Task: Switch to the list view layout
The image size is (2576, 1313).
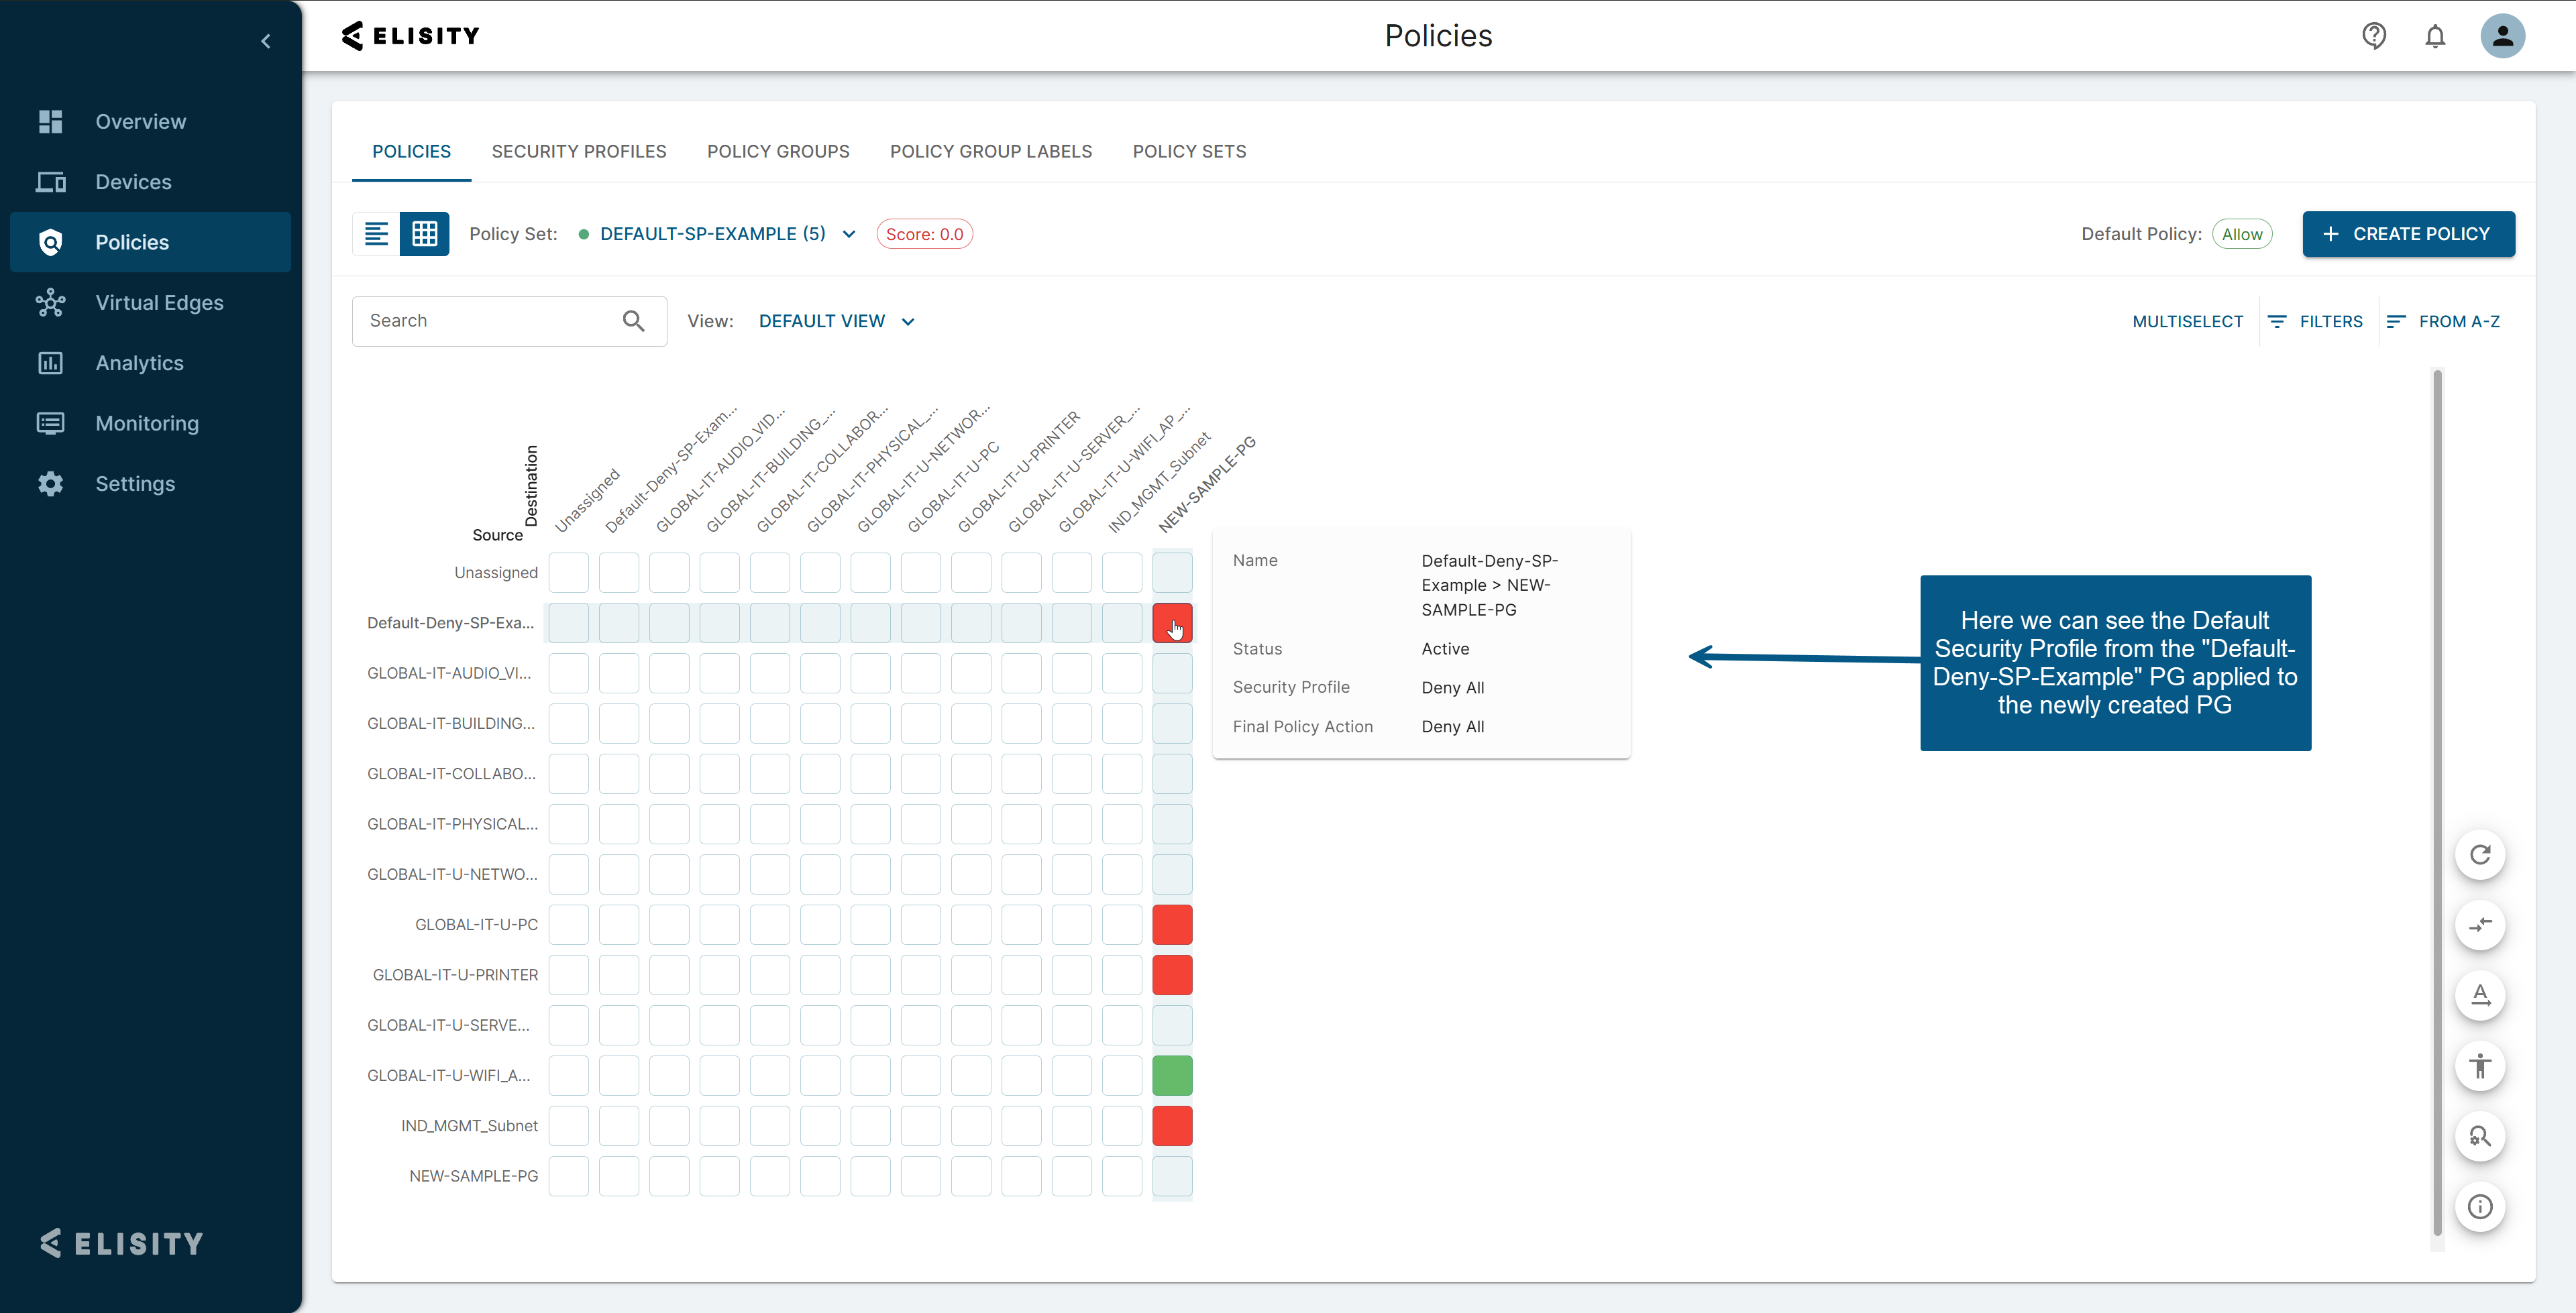Action: (376, 234)
